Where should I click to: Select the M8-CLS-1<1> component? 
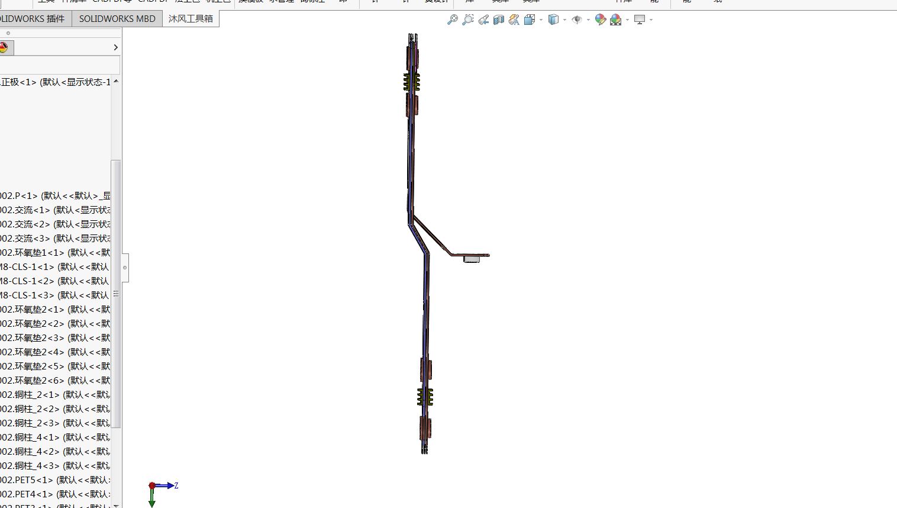[56, 266]
